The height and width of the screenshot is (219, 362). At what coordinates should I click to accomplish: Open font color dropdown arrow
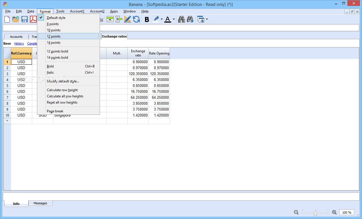click(174, 19)
